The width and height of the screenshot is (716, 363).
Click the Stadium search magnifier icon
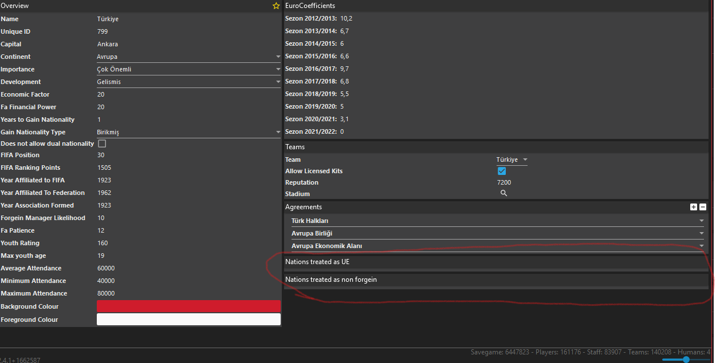503,193
